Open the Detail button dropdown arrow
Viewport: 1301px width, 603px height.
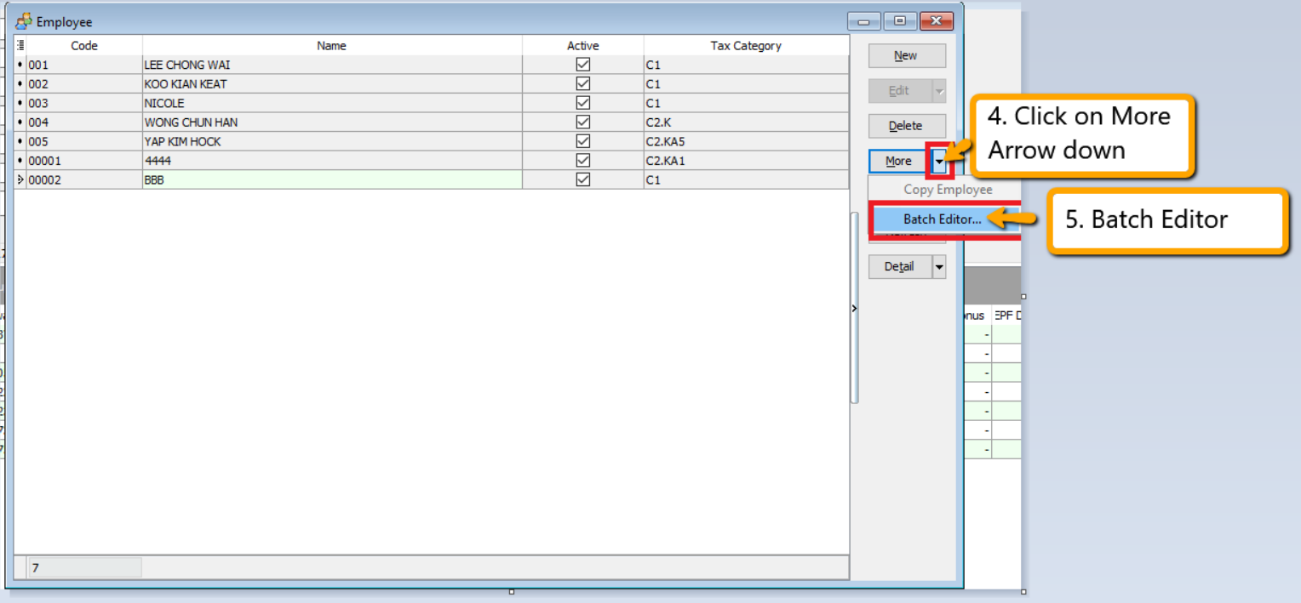click(940, 266)
